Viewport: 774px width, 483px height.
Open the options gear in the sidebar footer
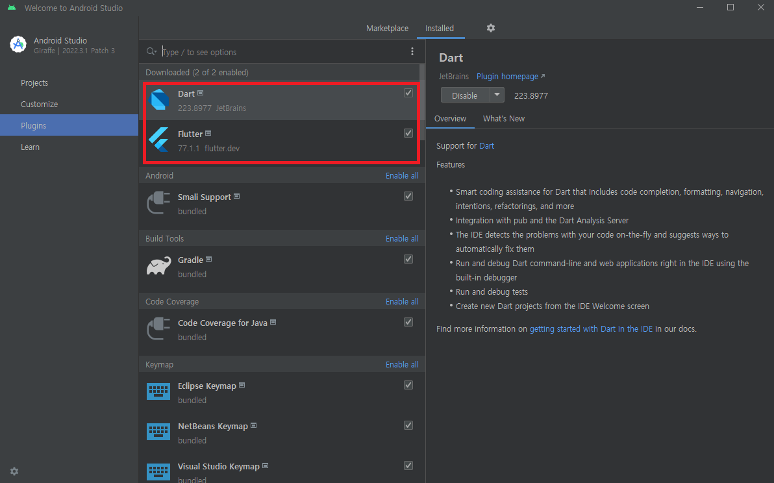pyautogui.click(x=14, y=471)
